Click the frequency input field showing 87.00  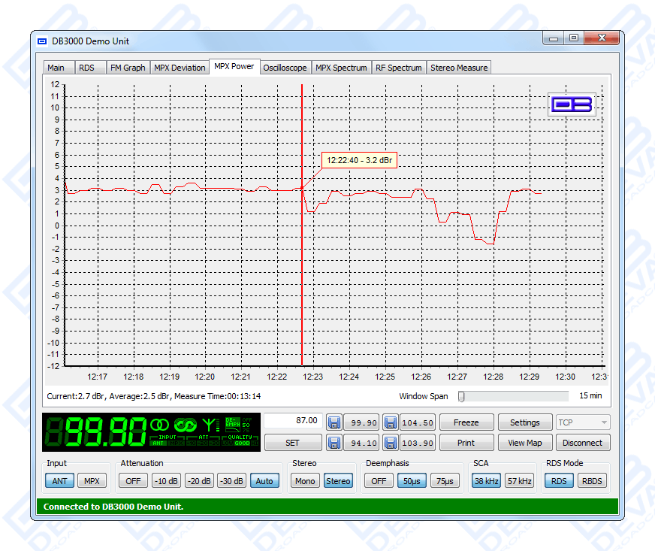(x=292, y=421)
